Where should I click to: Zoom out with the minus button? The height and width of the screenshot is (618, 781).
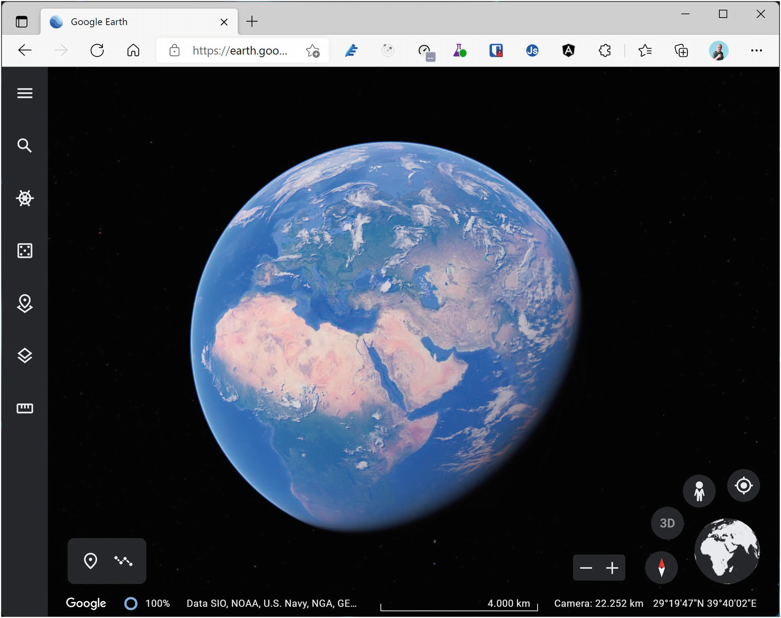pyautogui.click(x=586, y=568)
